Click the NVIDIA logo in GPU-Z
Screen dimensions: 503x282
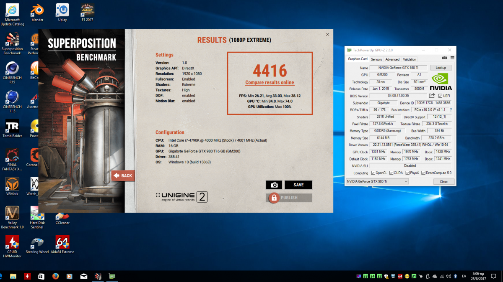tap(441, 81)
